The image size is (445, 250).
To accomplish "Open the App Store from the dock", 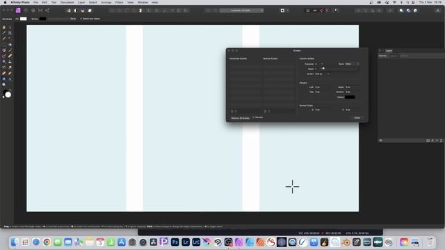I will (122, 242).
